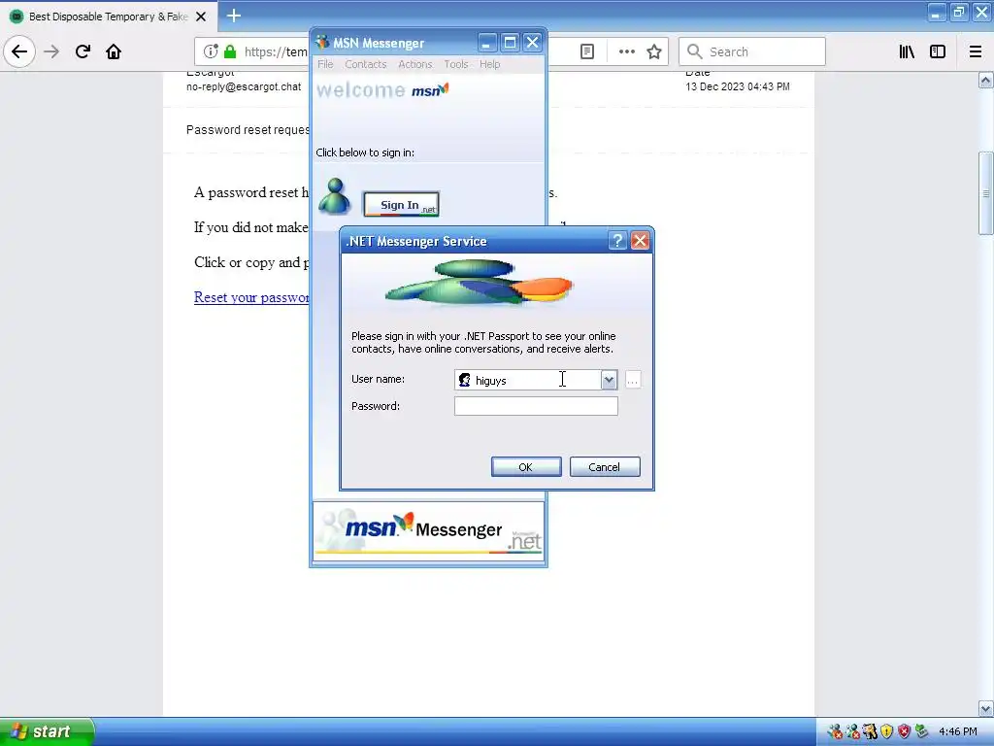Click the Firefox forward arrow
This screenshot has height=746, width=994.
[51, 51]
